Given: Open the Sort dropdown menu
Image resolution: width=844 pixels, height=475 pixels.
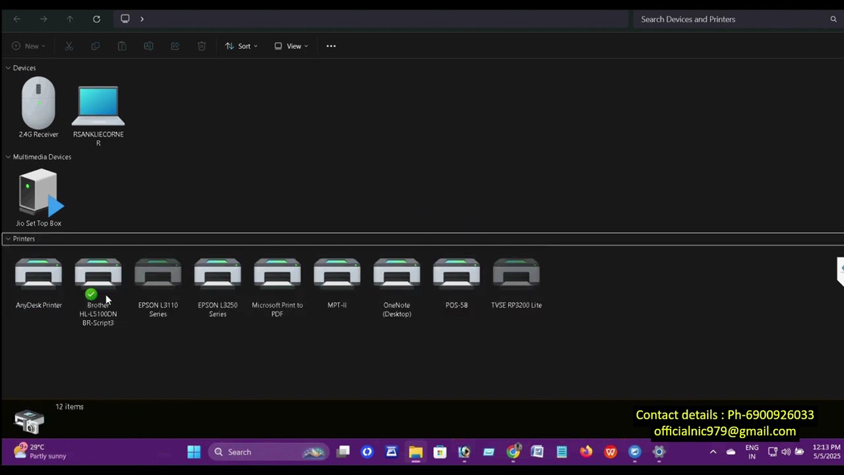Looking at the screenshot, I should coord(241,46).
